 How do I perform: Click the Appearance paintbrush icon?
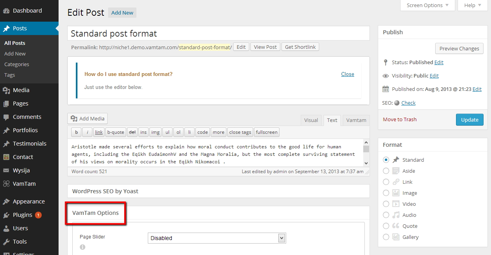coord(6,201)
